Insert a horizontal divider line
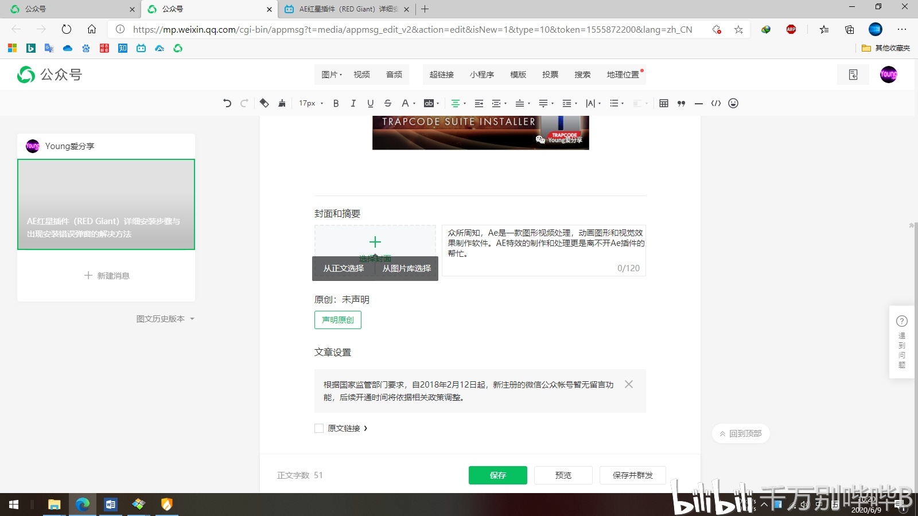 tap(698, 103)
